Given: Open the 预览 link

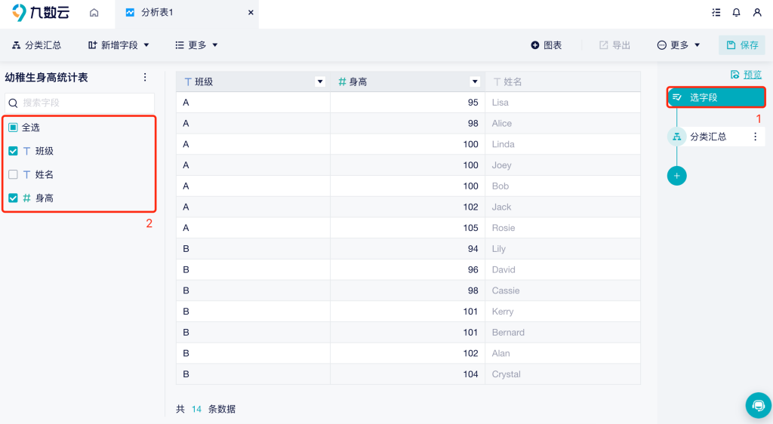Looking at the screenshot, I should pos(746,75).
